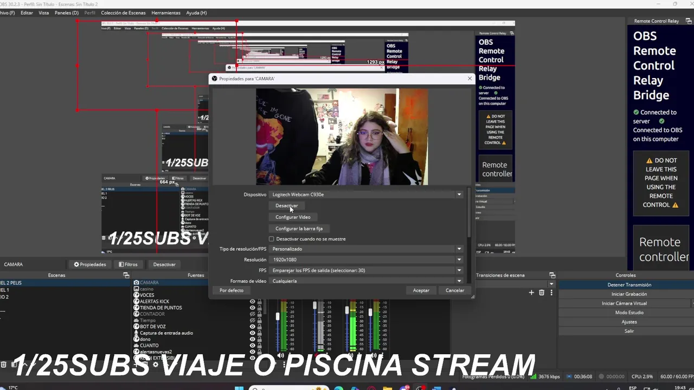Image resolution: width=694 pixels, height=390 pixels.
Task: Click the browser globe icon beside VOCES
Action: coord(136,295)
